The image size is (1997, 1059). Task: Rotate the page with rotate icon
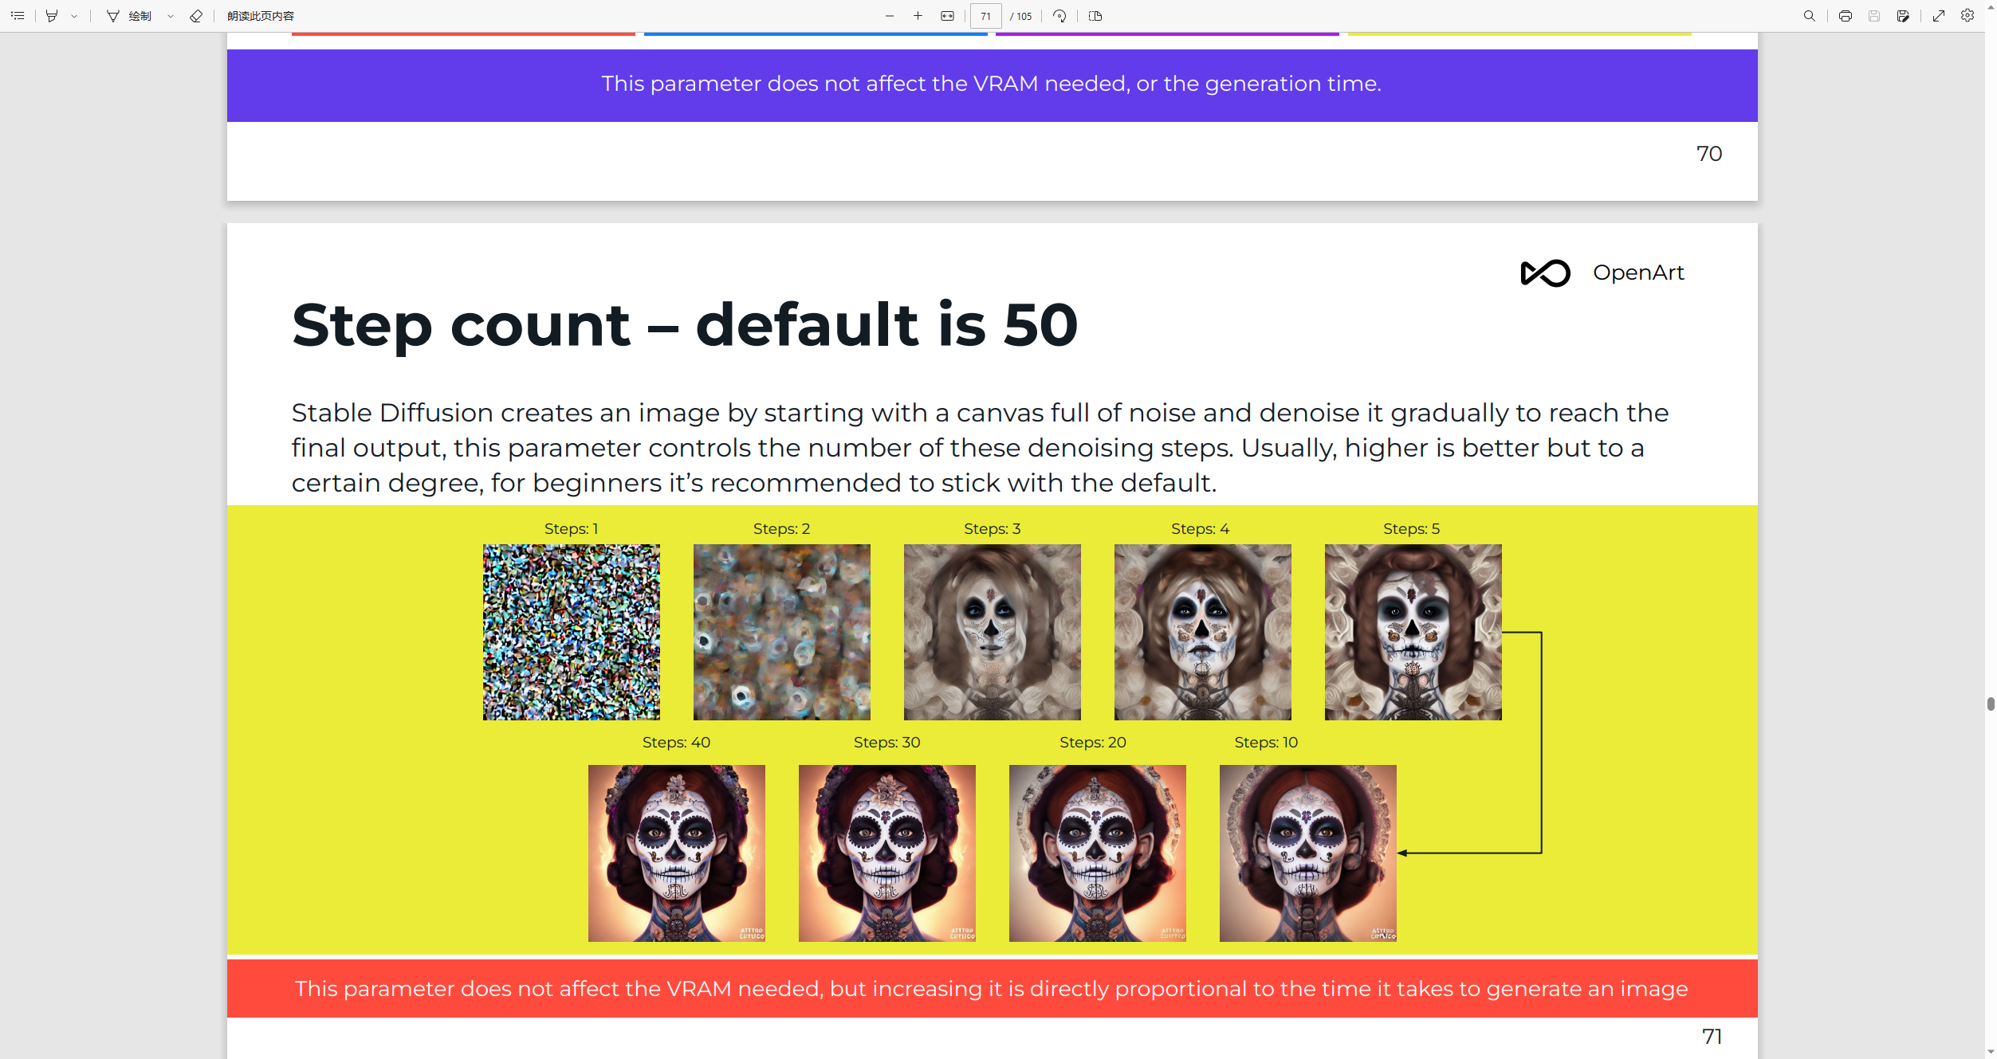coord(1059,16)
